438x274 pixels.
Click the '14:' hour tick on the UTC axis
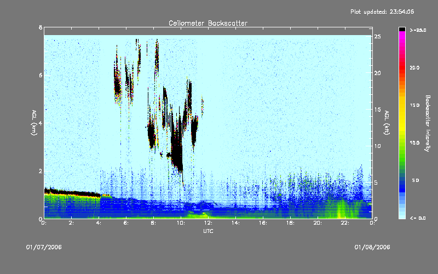235,223
